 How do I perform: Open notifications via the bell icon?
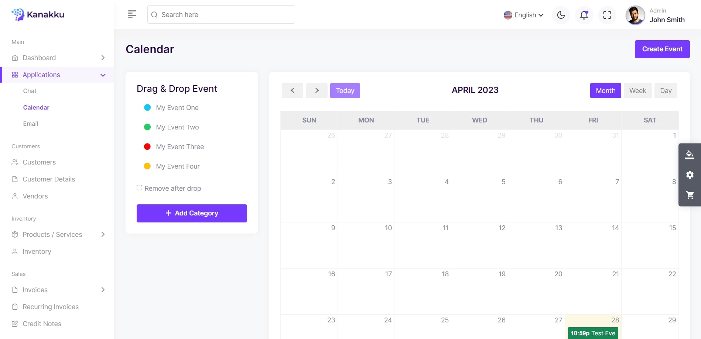584,15
